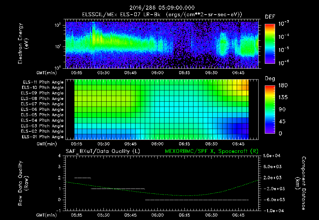Click the -6.0e+03 right axis value

click(x=272, y=200)
